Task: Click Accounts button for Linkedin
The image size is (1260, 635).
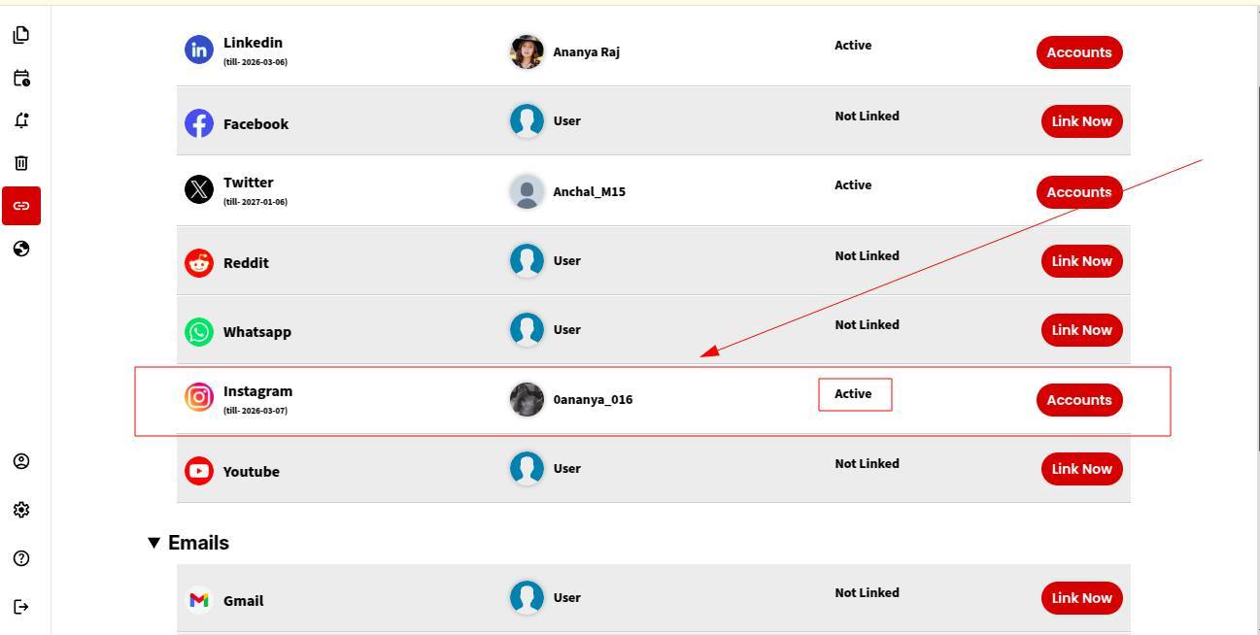Action: tap(1078, 52)
